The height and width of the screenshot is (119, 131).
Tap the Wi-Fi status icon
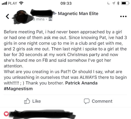coord(21,3)
